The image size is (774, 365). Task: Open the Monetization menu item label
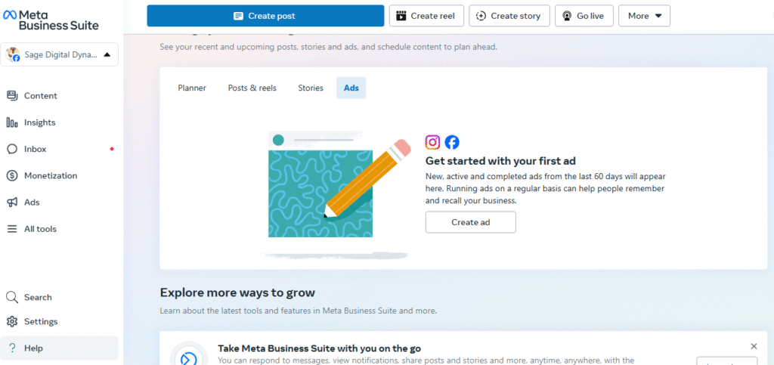pyautogui.click(x=51, y=175)
